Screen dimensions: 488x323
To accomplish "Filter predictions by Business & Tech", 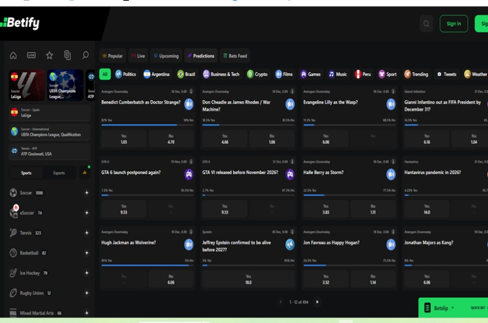I will [x=221, y=74].
